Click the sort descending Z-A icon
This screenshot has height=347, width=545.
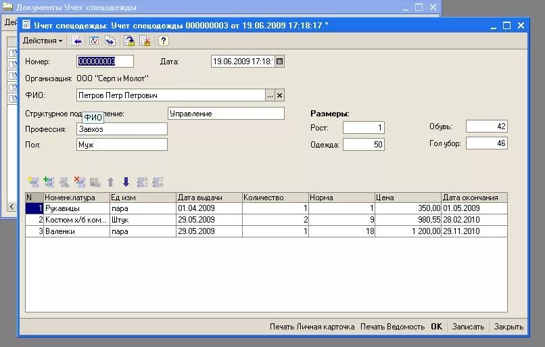coord(158,182)
